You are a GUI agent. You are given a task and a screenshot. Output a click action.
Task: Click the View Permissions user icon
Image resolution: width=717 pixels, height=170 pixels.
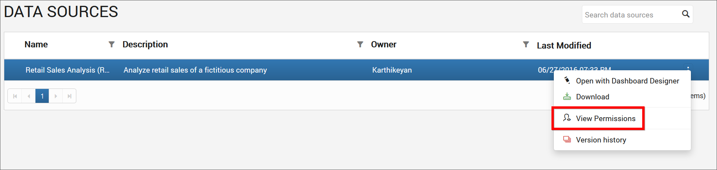[x=567, y=118]
